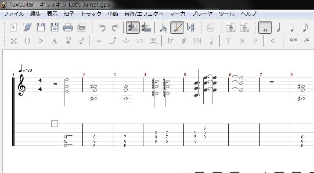Remove a track icon
The width and height of the screenshot is (314, 173).
tap(244, 27)
